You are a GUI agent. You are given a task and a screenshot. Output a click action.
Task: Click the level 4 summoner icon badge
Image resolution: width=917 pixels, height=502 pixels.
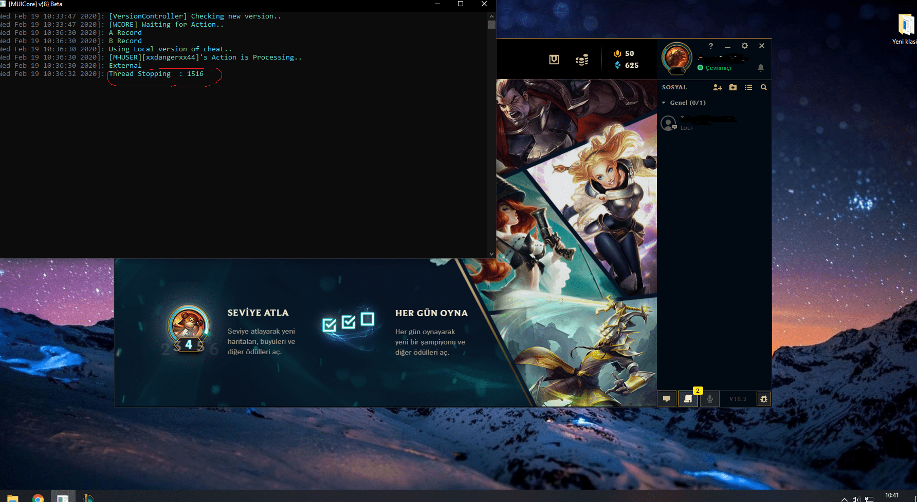pos(189,330)
